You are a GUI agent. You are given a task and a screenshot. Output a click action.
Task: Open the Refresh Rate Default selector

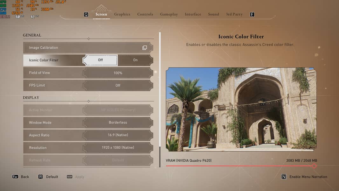click(118, 160)
